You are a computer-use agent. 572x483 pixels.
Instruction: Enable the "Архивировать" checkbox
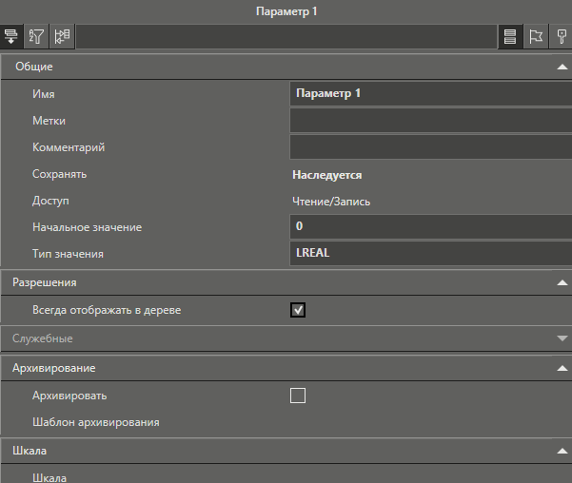coord(298,396)
